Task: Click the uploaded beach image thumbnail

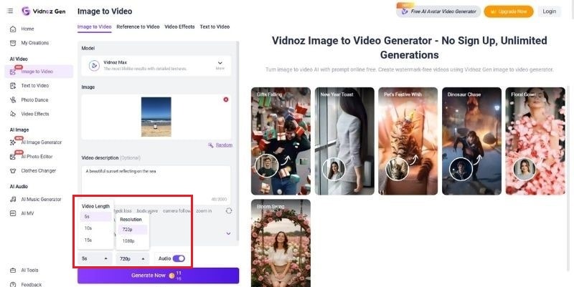Action: click(156, 117)
